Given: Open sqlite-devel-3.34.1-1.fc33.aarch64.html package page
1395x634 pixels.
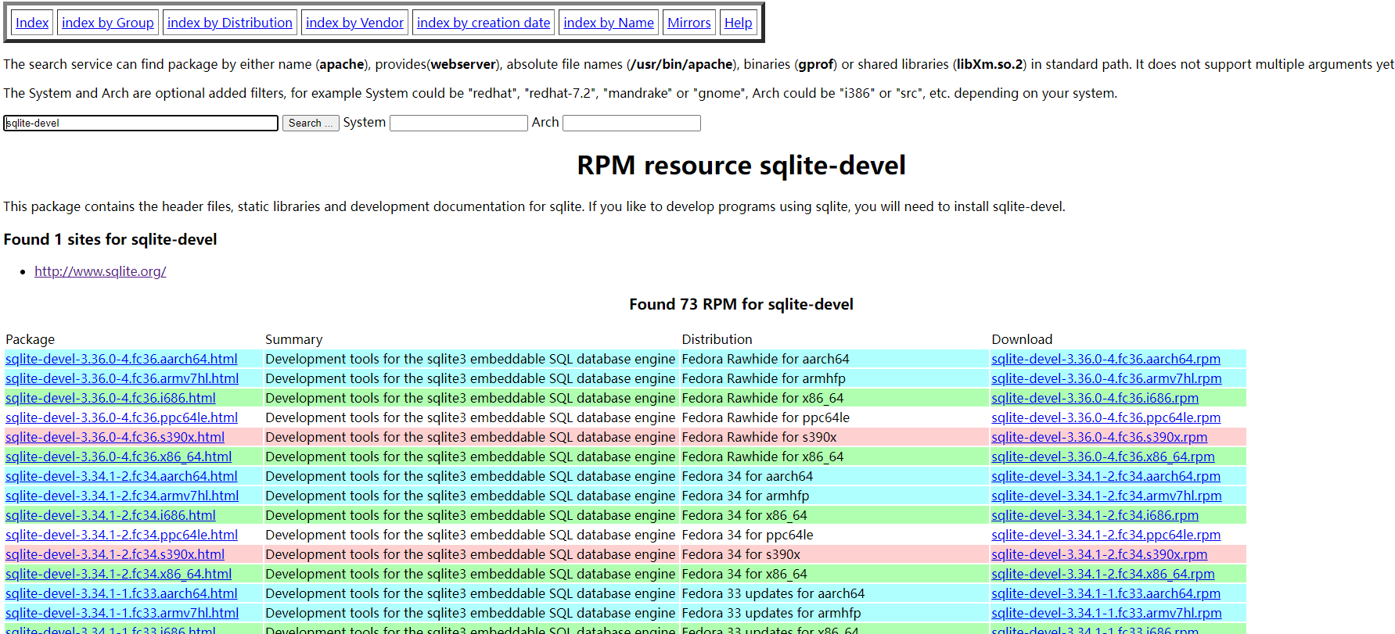Looking at the screenshot, I should point(121,593).
